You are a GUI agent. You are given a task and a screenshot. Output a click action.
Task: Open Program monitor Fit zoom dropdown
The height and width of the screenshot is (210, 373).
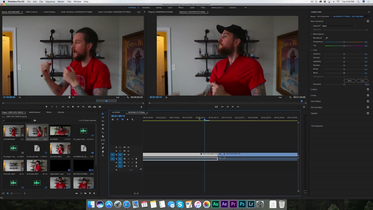pos(169,97)
